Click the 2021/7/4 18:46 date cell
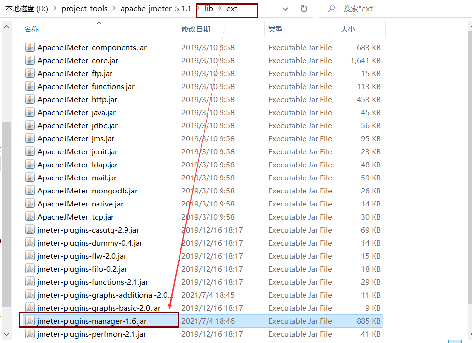 [208, 321]
